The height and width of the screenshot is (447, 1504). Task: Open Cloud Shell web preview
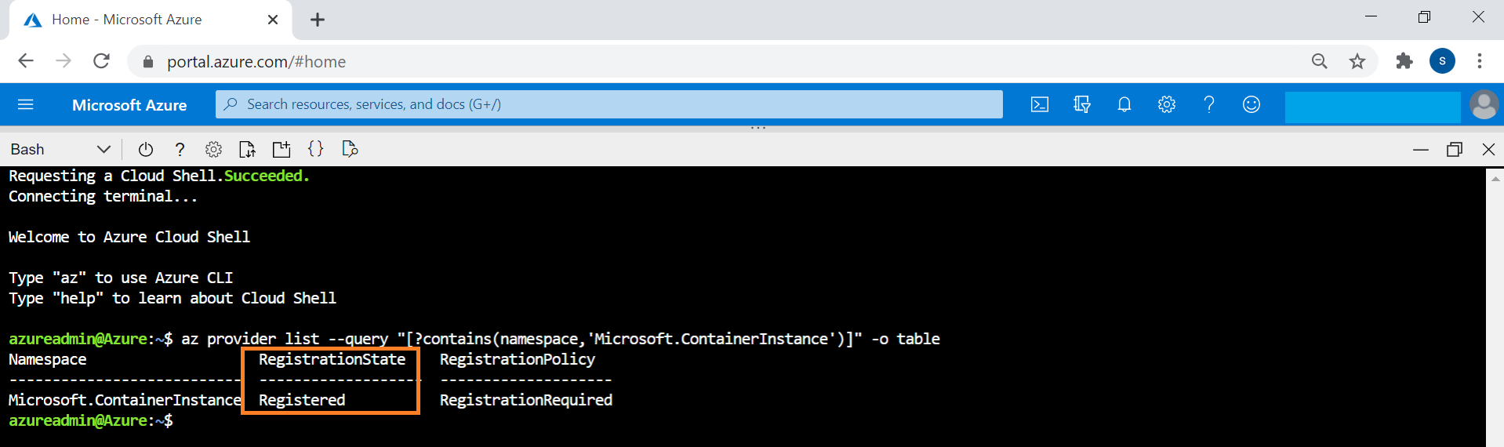[351, 150]
